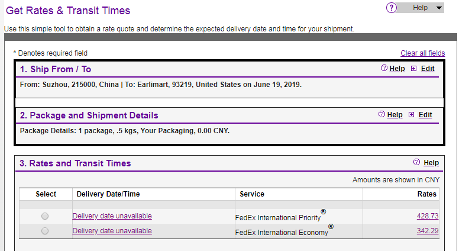Click Clear all fields link
The image size is (472, 251).
[x=422, y=53]
